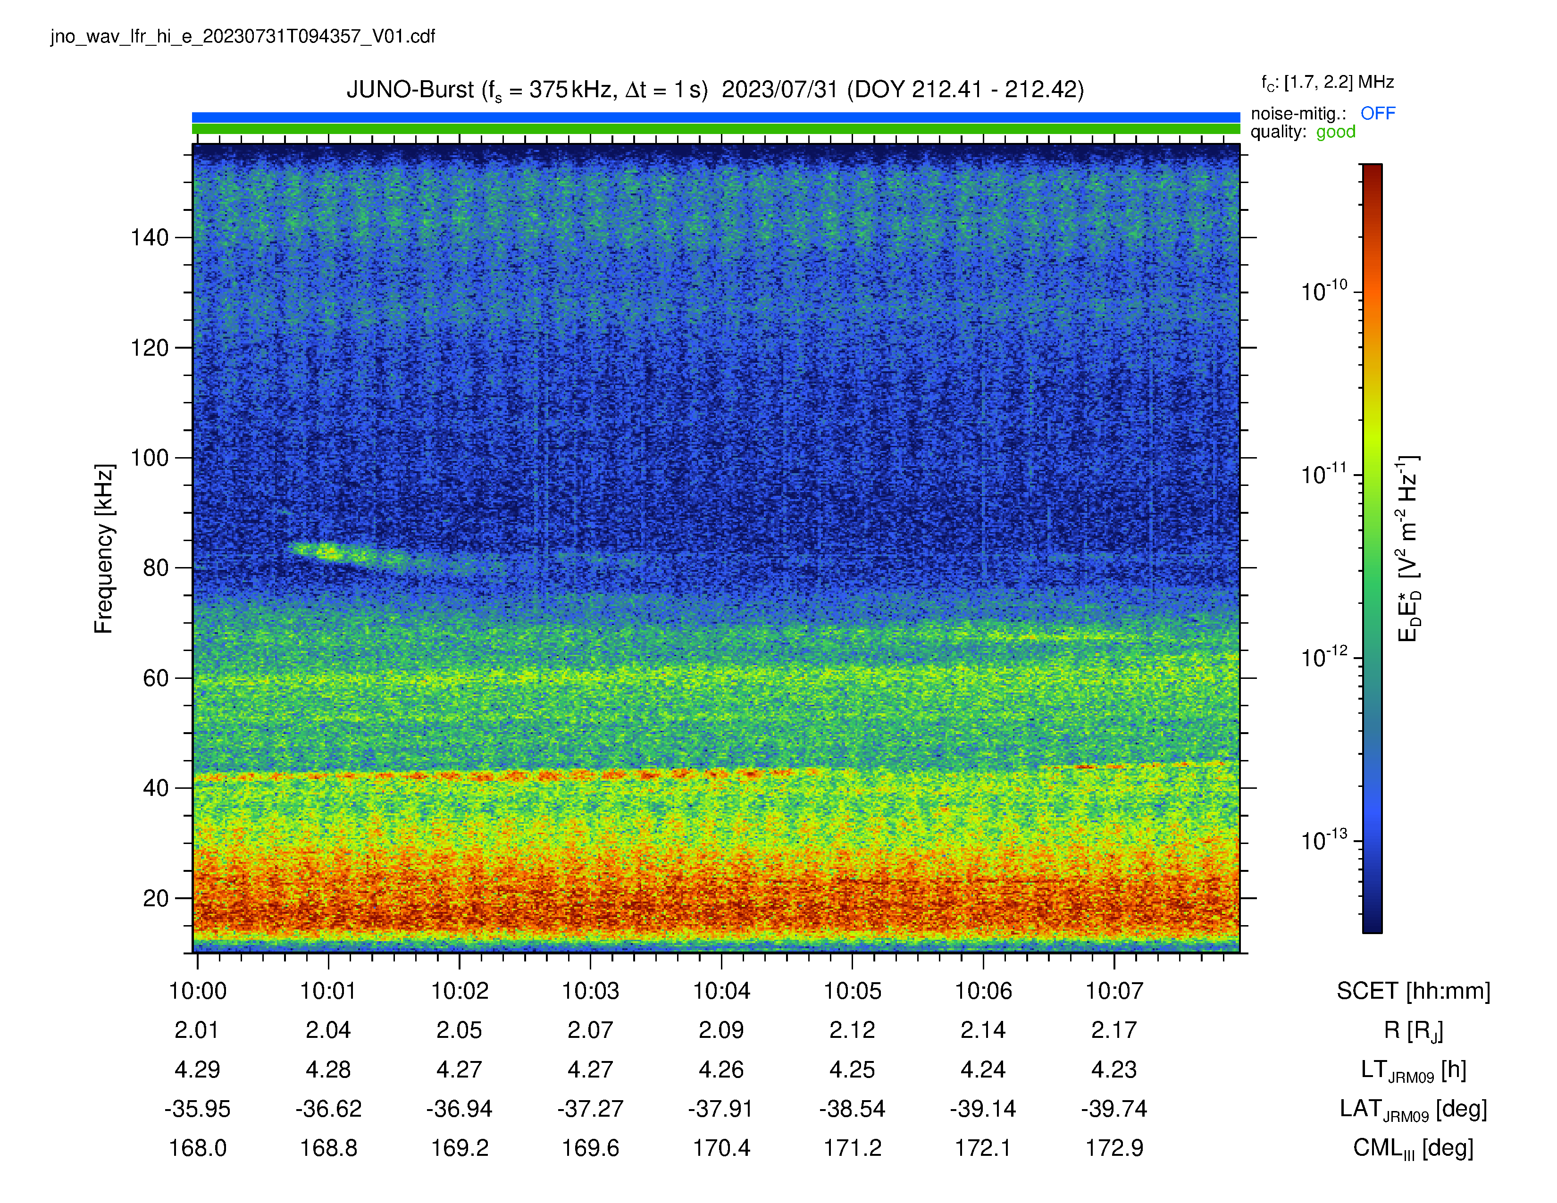
Task: Click the JUNO-Burst plot title
Action: [x=715, y=91]
